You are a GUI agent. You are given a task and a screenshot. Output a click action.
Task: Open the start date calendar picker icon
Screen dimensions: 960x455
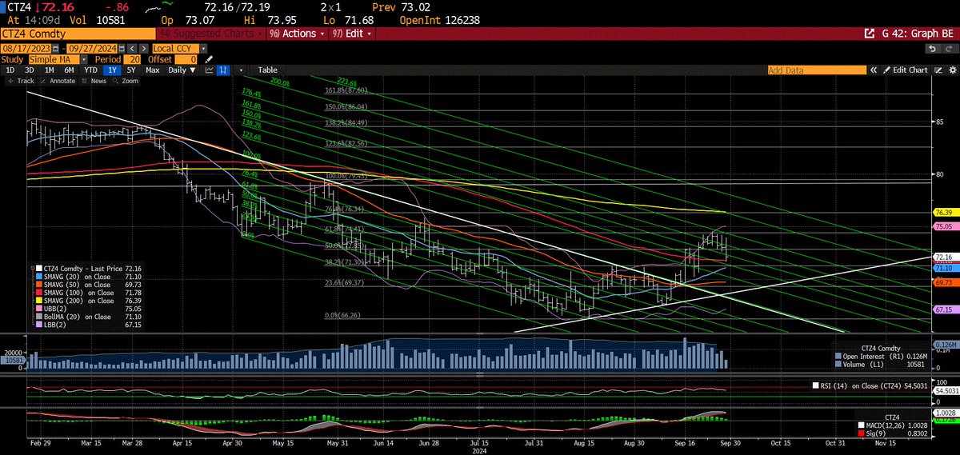[x=55, y=49]
